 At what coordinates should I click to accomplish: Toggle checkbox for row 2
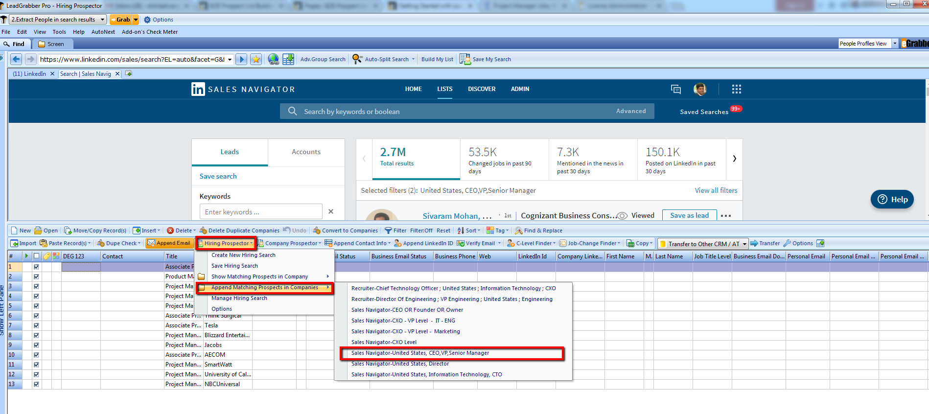(x=36, y=276)
